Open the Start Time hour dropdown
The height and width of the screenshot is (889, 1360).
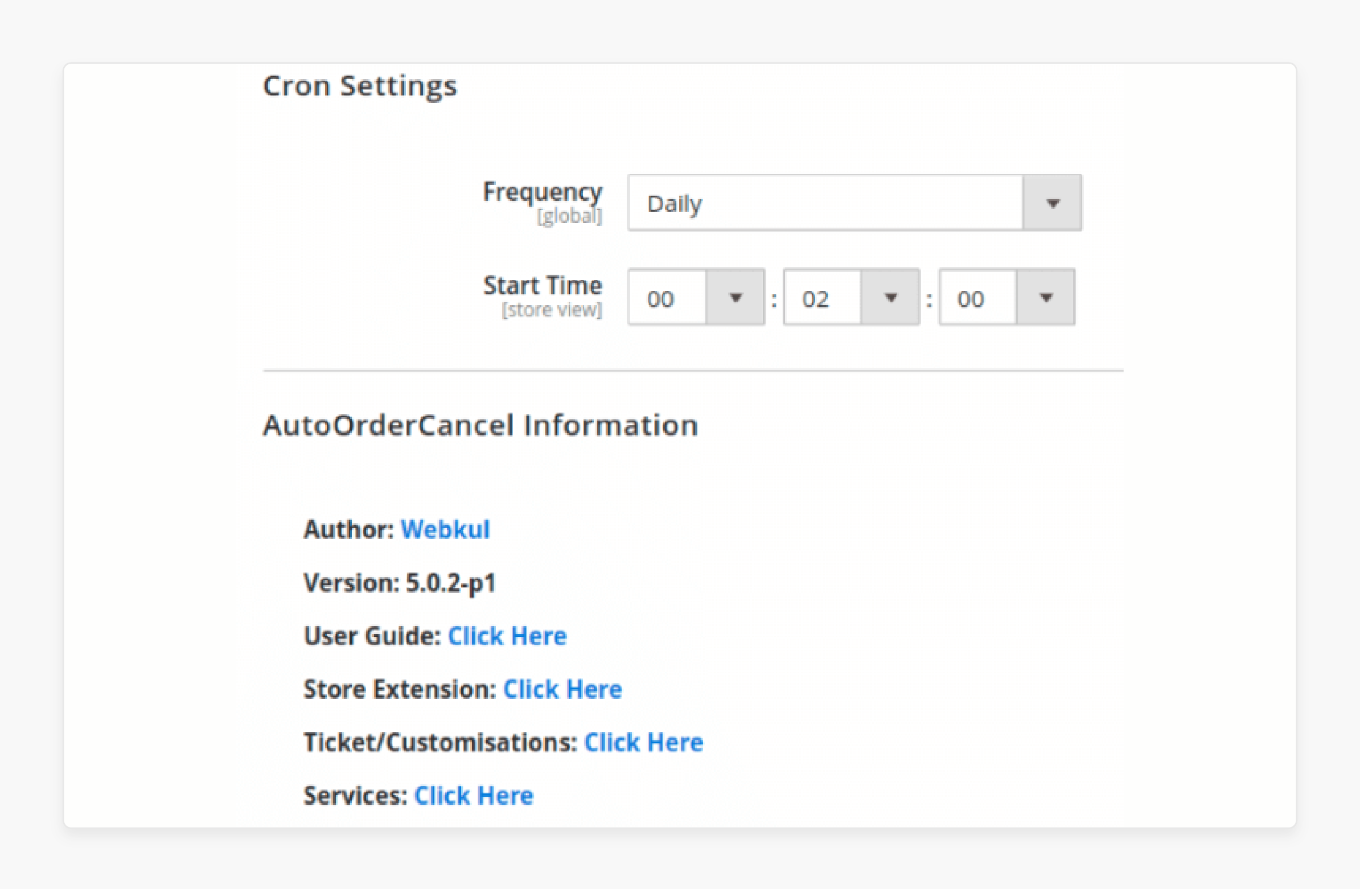point(696,297)
